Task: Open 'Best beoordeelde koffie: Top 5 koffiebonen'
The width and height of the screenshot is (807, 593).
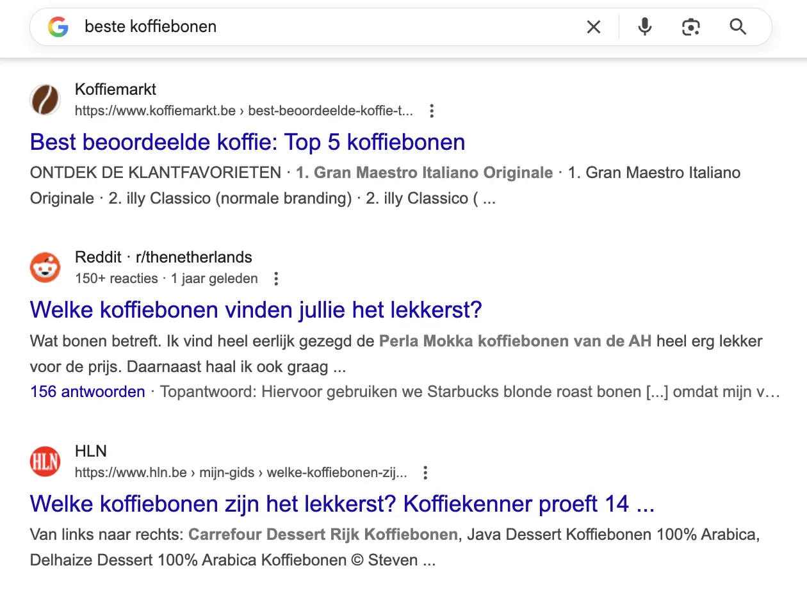Action: (x=248, y=142)
